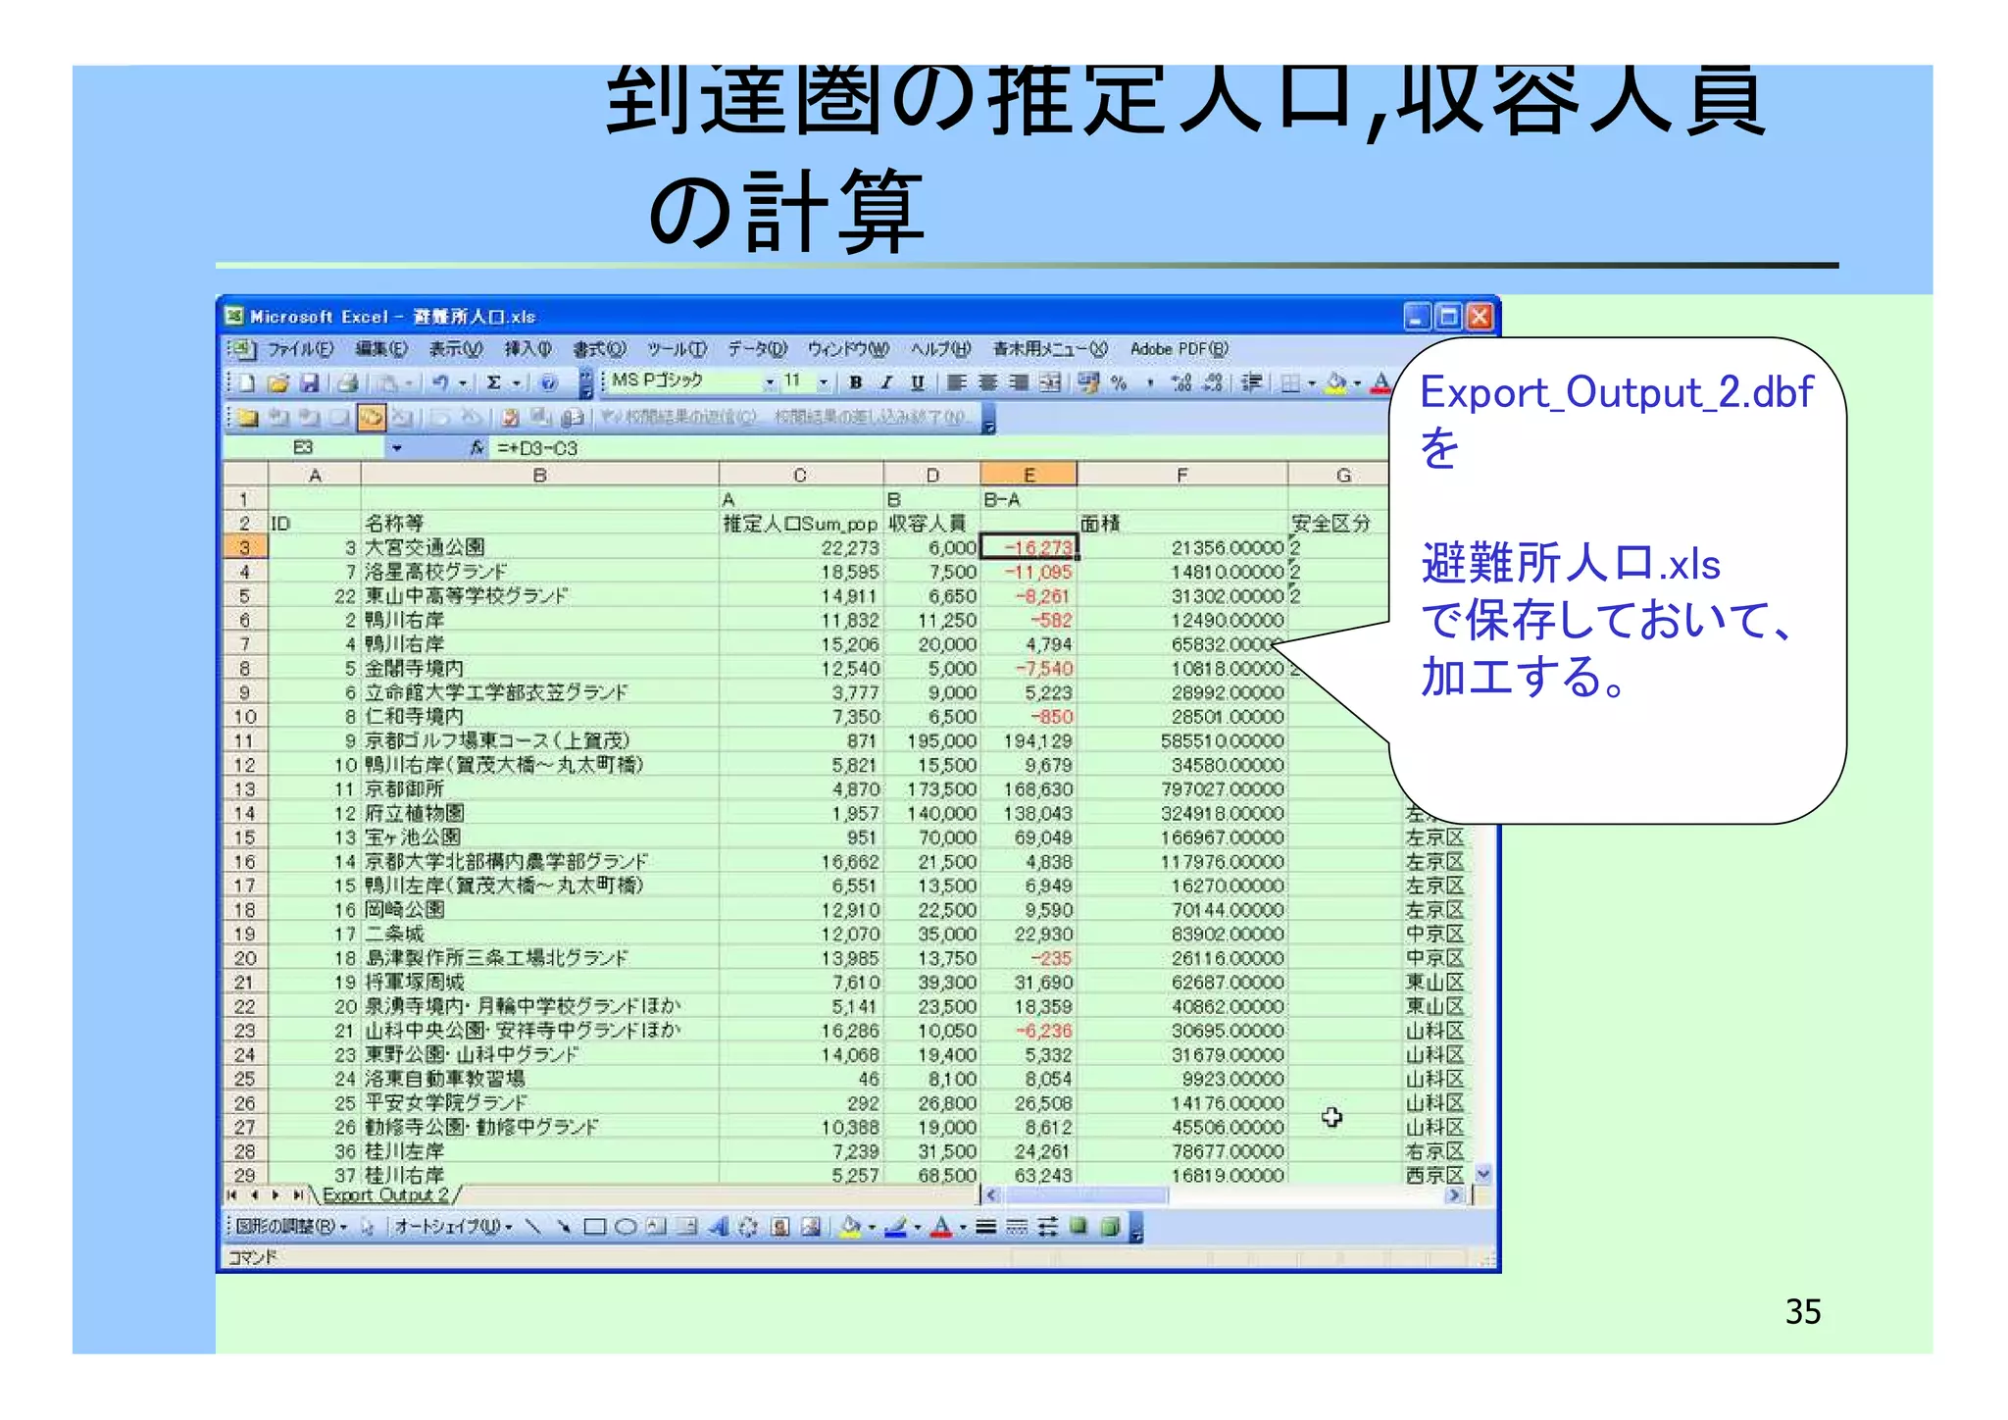Select the Rectangle drawing tool
This screenshot has height=1420, width=2008.
(x=594, y=1227)
